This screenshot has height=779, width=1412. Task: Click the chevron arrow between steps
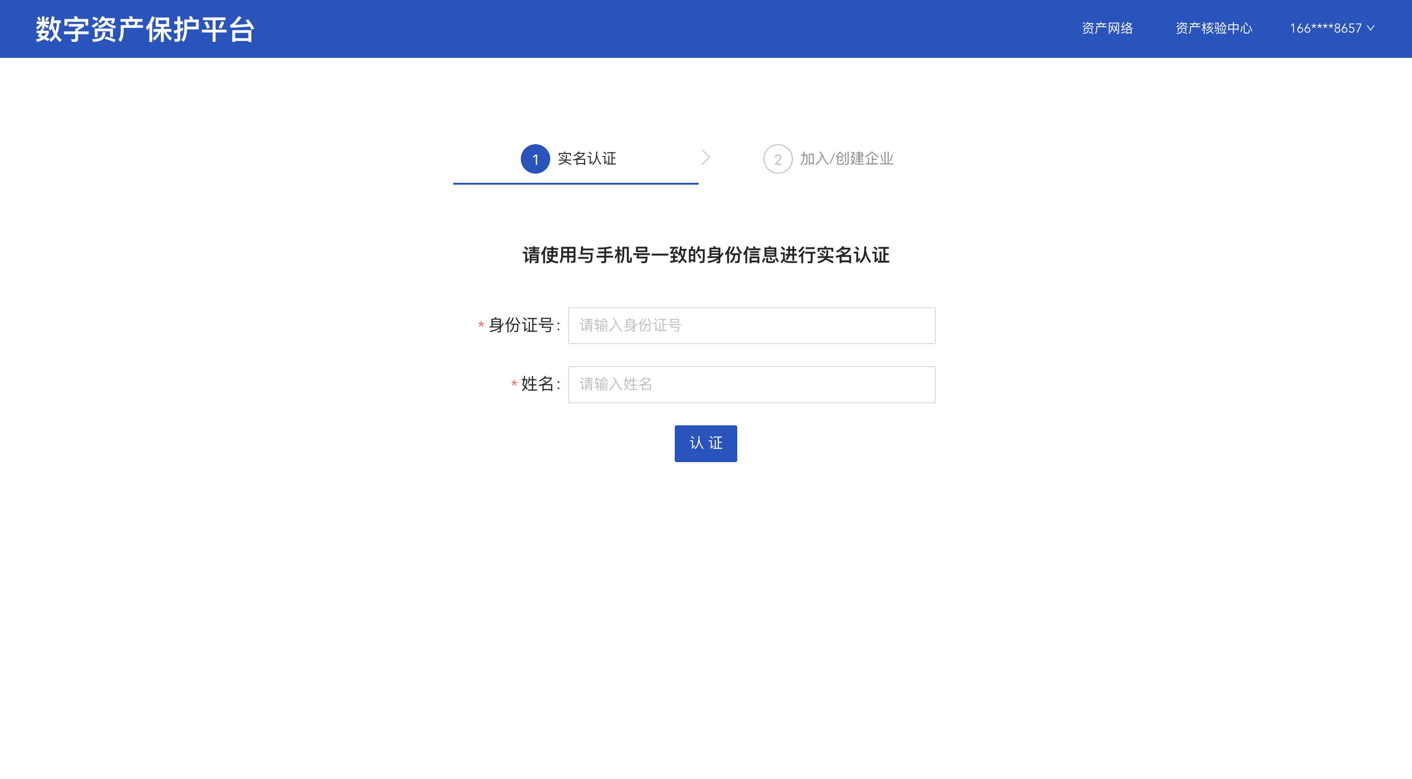706,158
